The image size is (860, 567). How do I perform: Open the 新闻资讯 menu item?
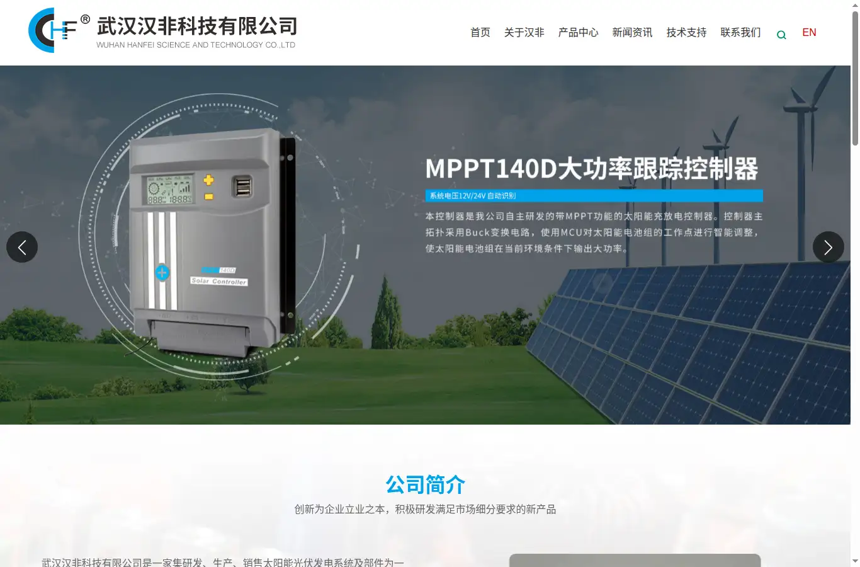point(632,33)
